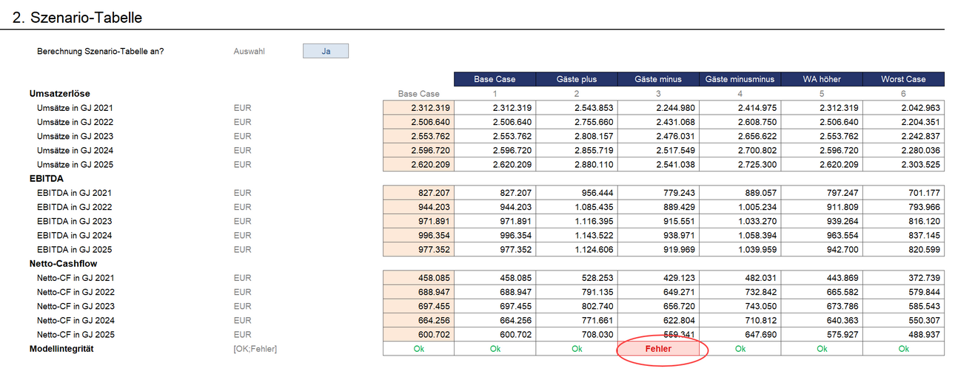The width and height of the screenshot is (955, 374).
Task: Select cell with value 640.363
Action: 822,321
